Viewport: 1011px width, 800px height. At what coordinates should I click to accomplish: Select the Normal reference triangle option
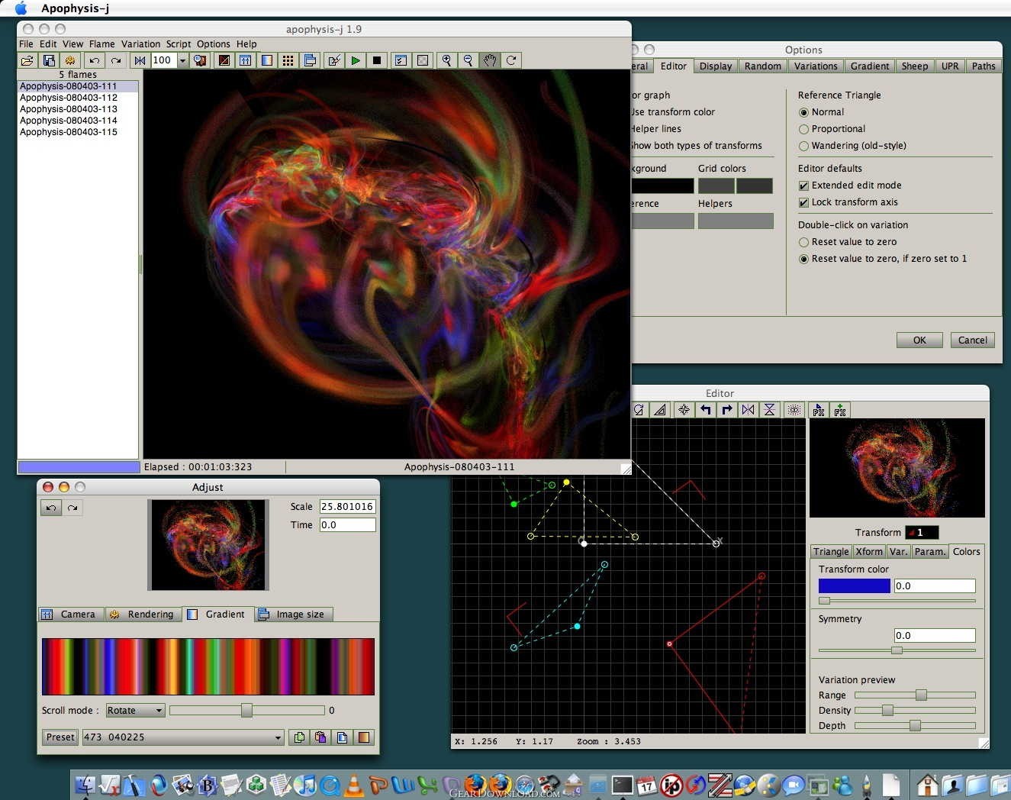pos(803,112)
